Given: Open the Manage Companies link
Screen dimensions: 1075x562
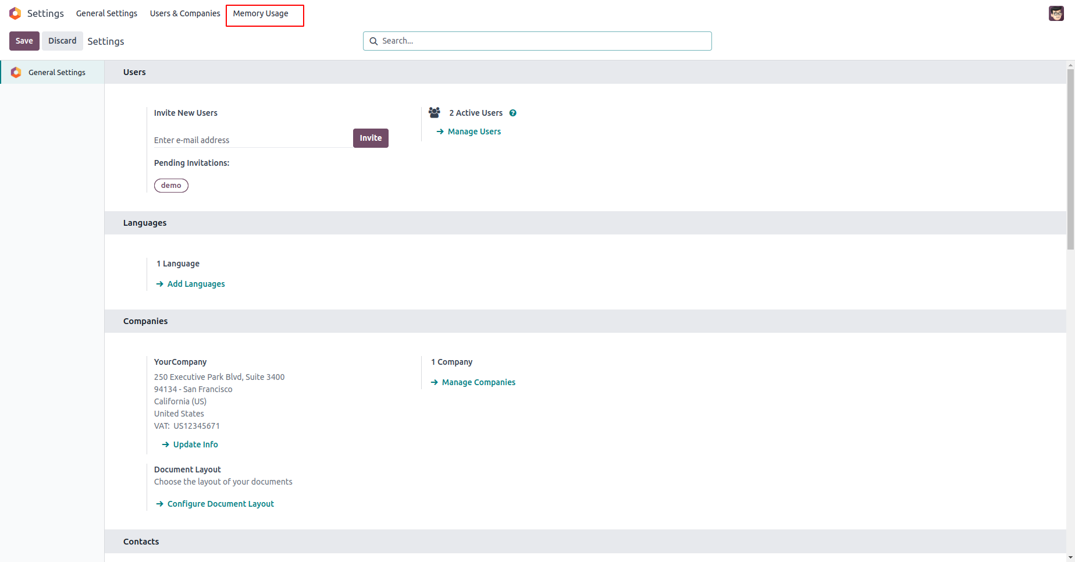Looking at the screenshot, I should point(478,382).
